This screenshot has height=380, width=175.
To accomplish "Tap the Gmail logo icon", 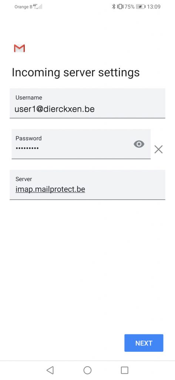I will click(x=19, y=48).
